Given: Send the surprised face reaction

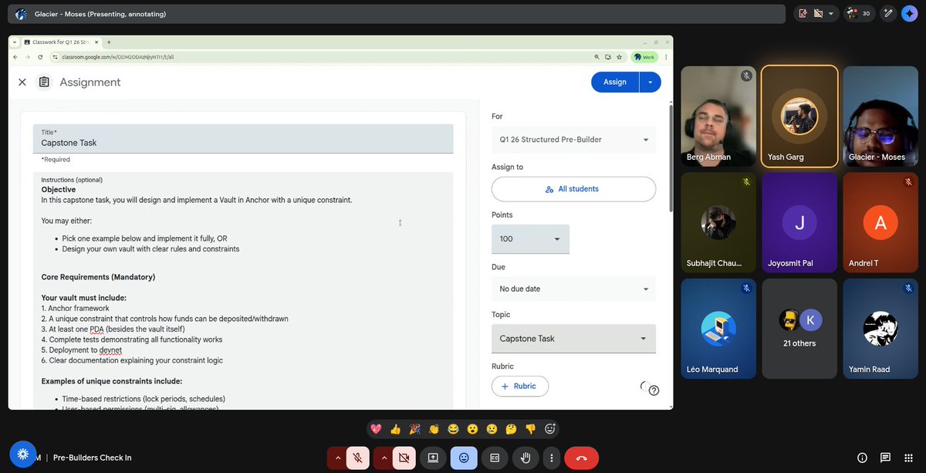Looking at the screenshot, I should coord(472,429).
